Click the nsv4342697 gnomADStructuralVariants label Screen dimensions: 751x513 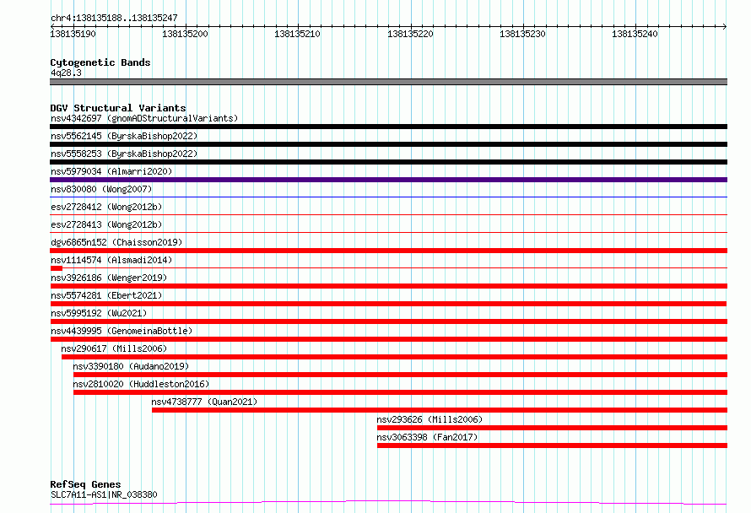point(144,118)
